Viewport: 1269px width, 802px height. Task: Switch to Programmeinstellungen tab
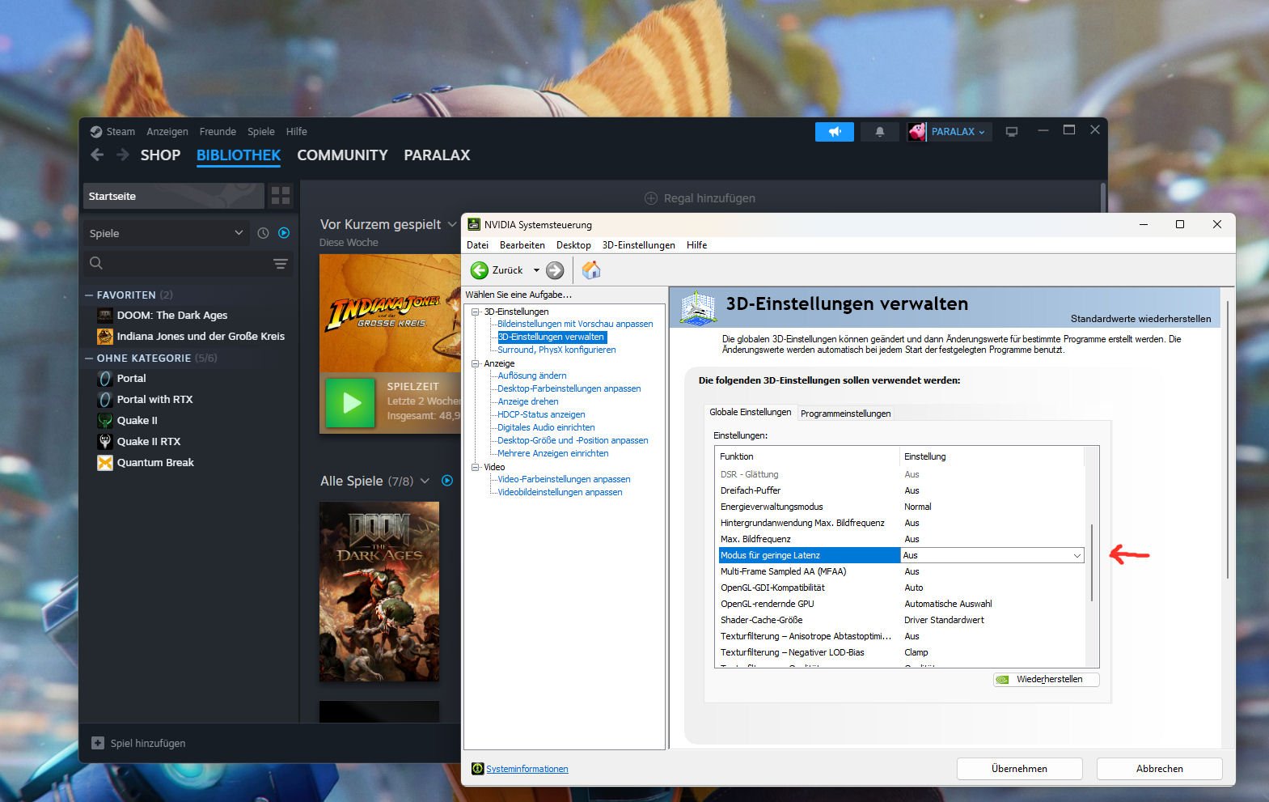click(x=845, y=414)
